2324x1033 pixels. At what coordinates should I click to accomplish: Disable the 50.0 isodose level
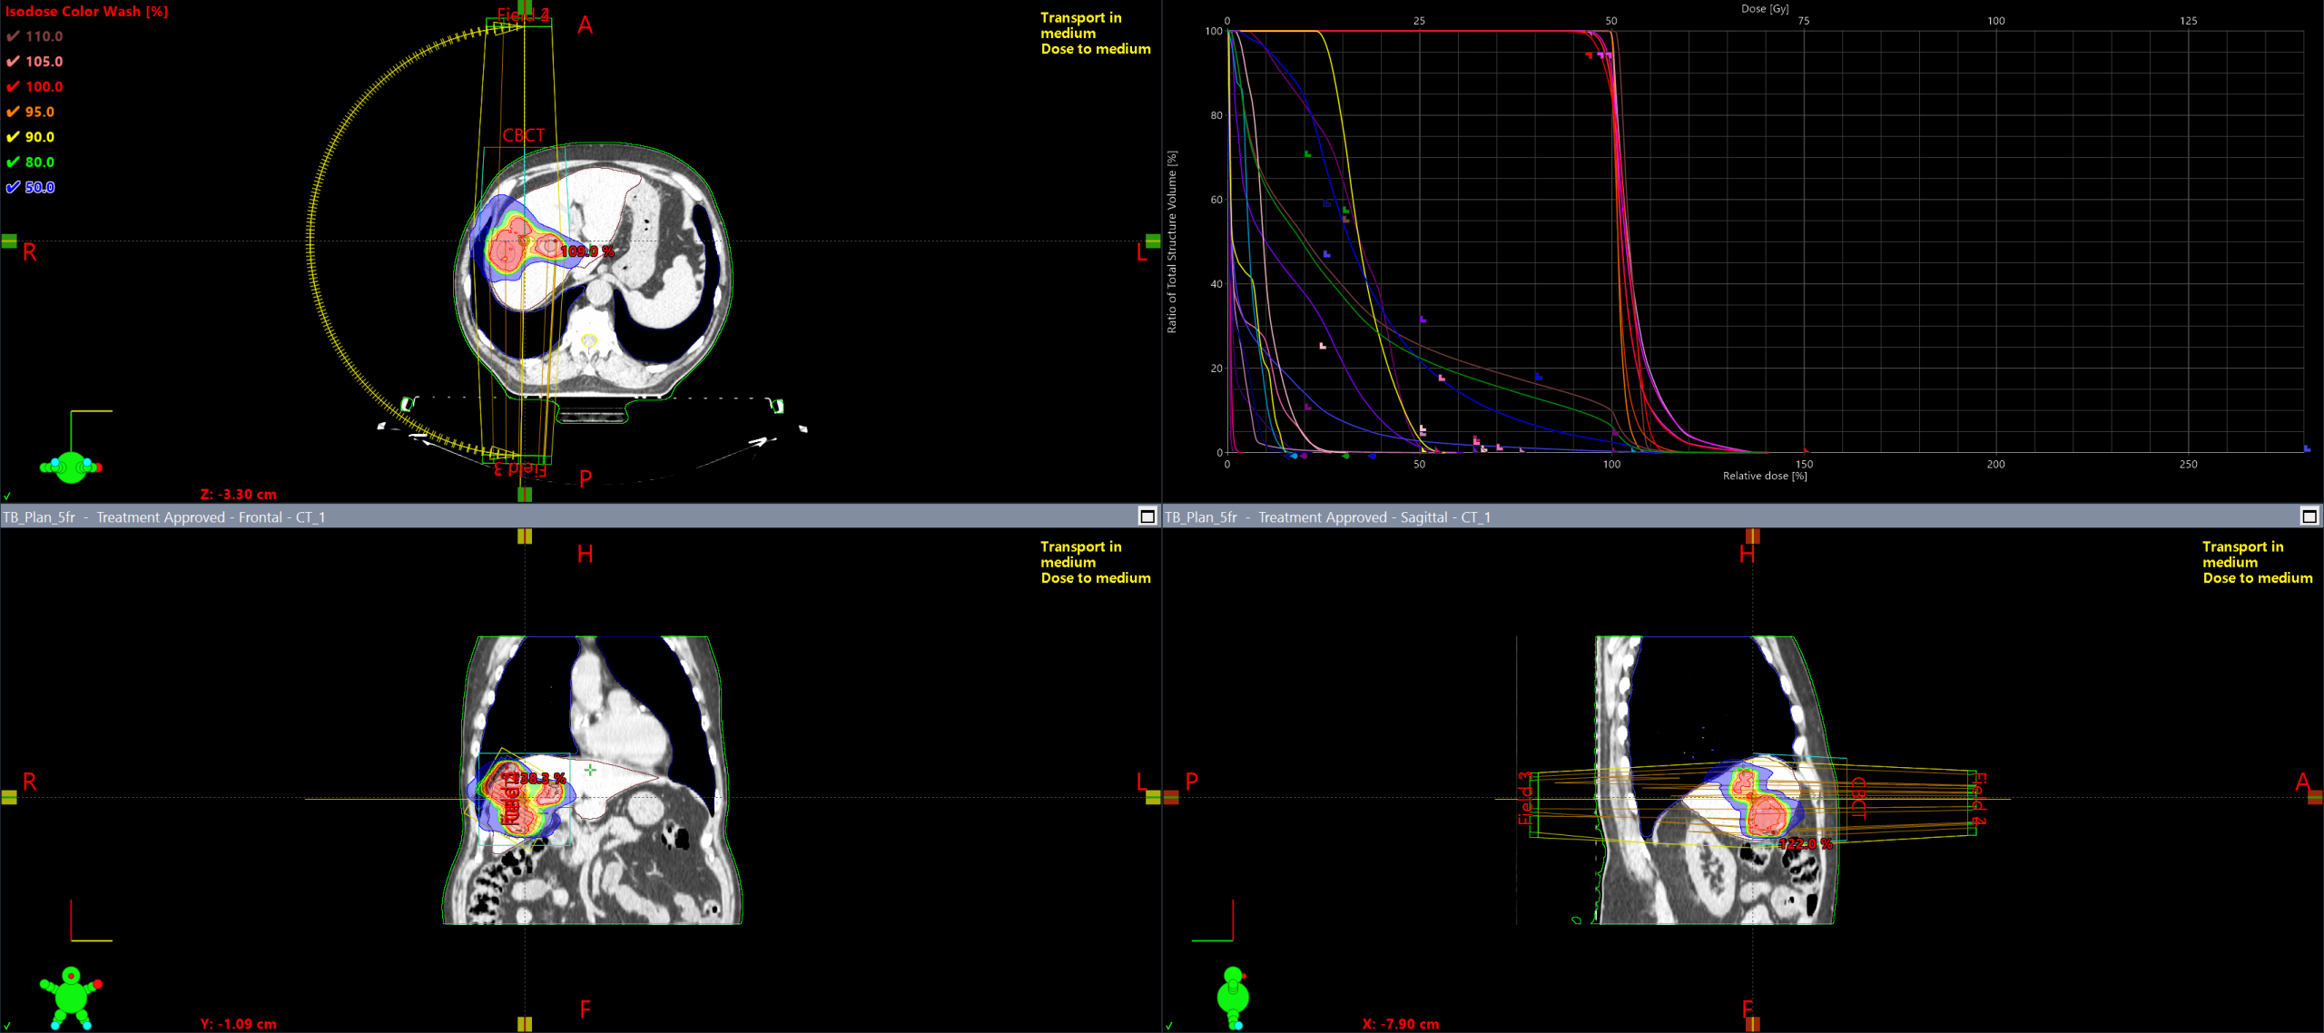[13, 187]
